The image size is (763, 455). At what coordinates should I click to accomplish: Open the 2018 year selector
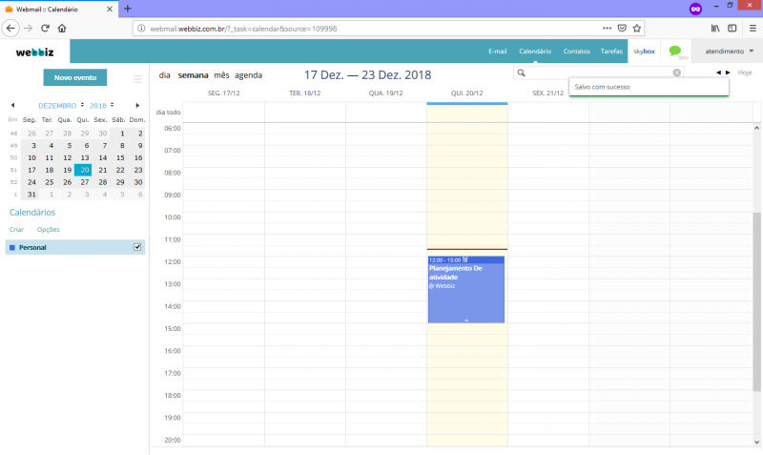click(x=101, y=105)
